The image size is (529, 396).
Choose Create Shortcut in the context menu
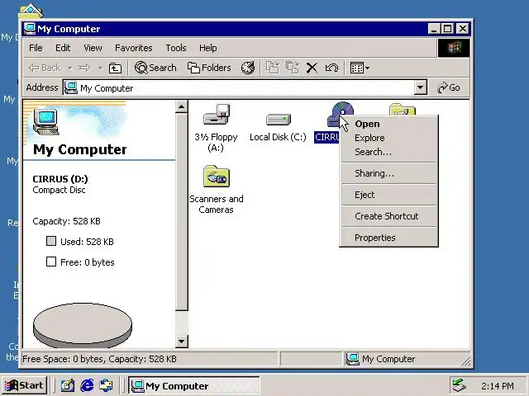[x=388, y=216]
